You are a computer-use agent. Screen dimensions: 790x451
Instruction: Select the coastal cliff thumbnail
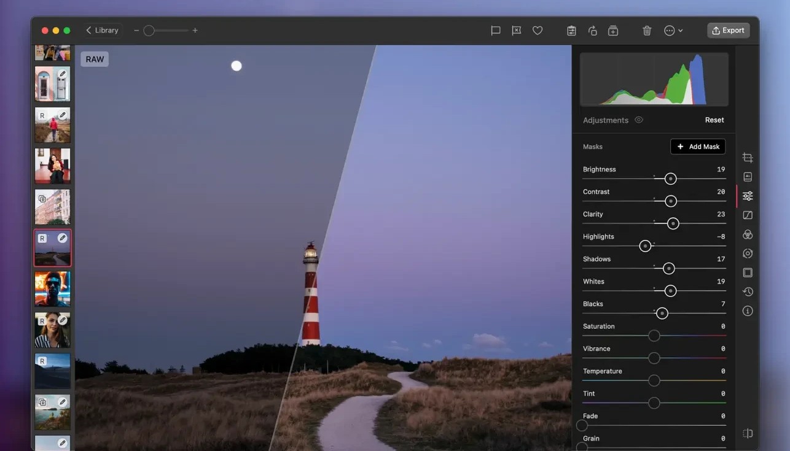click(53, 412)
